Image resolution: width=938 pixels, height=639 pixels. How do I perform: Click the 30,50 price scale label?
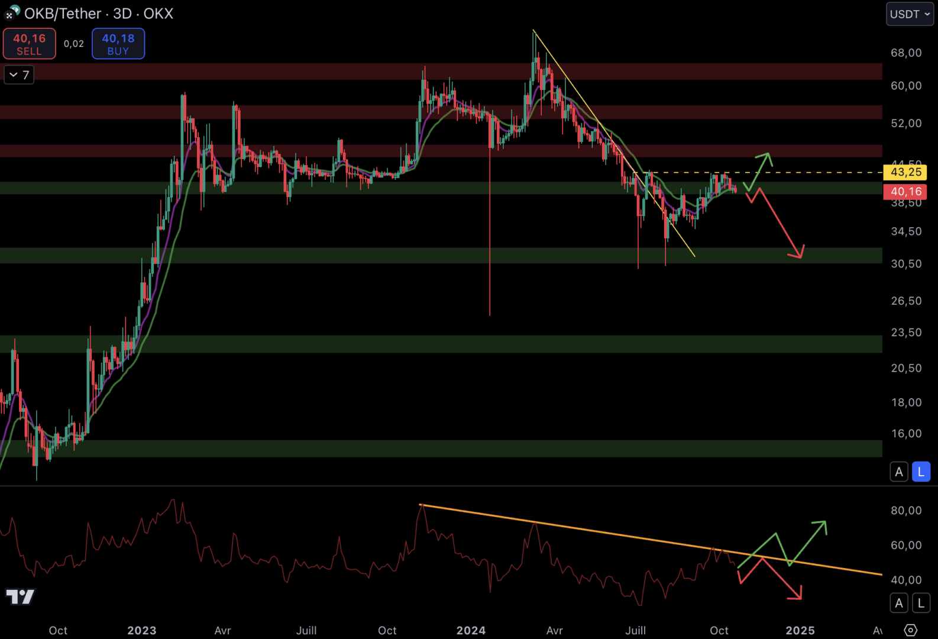click(x=906, y=264)
